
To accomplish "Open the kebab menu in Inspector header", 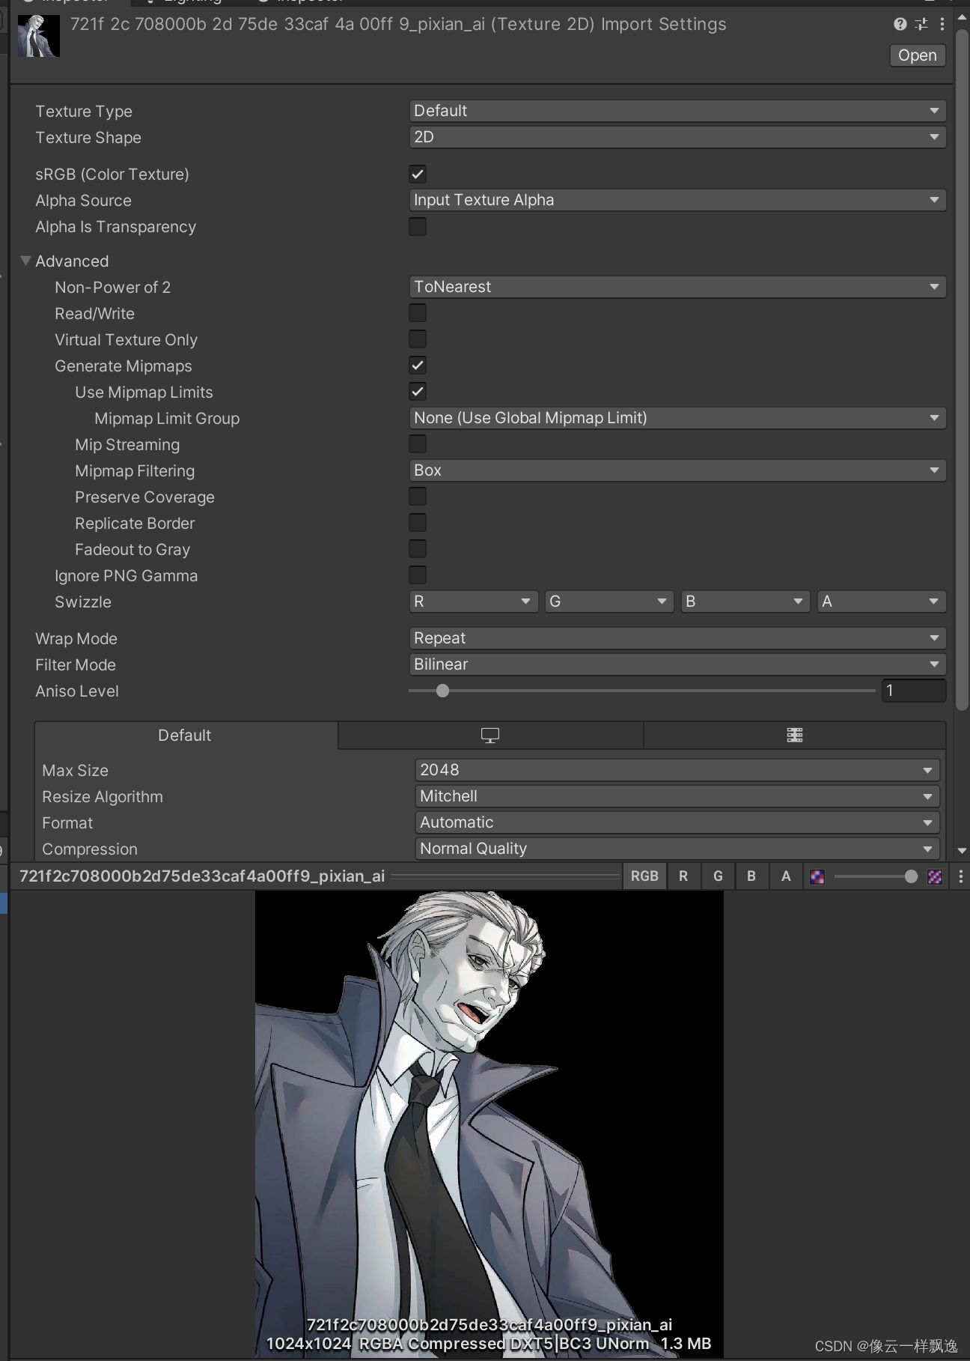I will (x=942, y=24).
